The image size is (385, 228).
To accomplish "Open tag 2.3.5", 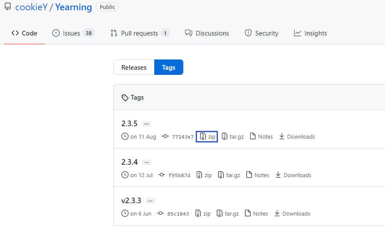I will coord(129,124).
